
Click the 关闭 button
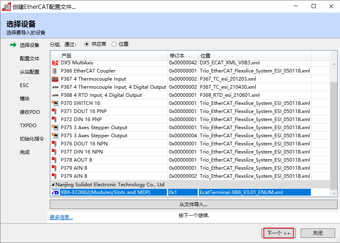318,233
